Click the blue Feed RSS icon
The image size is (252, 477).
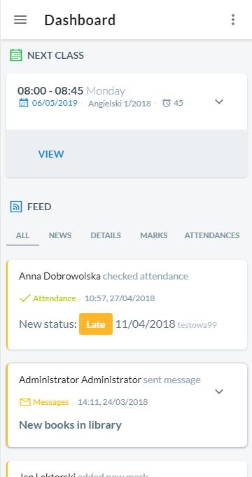point(16,207)
